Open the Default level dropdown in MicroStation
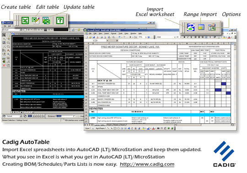 pos(21,30)
